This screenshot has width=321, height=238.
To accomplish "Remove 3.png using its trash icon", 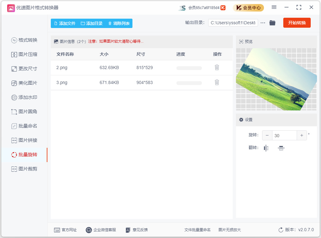I will [x=217, y=82].
